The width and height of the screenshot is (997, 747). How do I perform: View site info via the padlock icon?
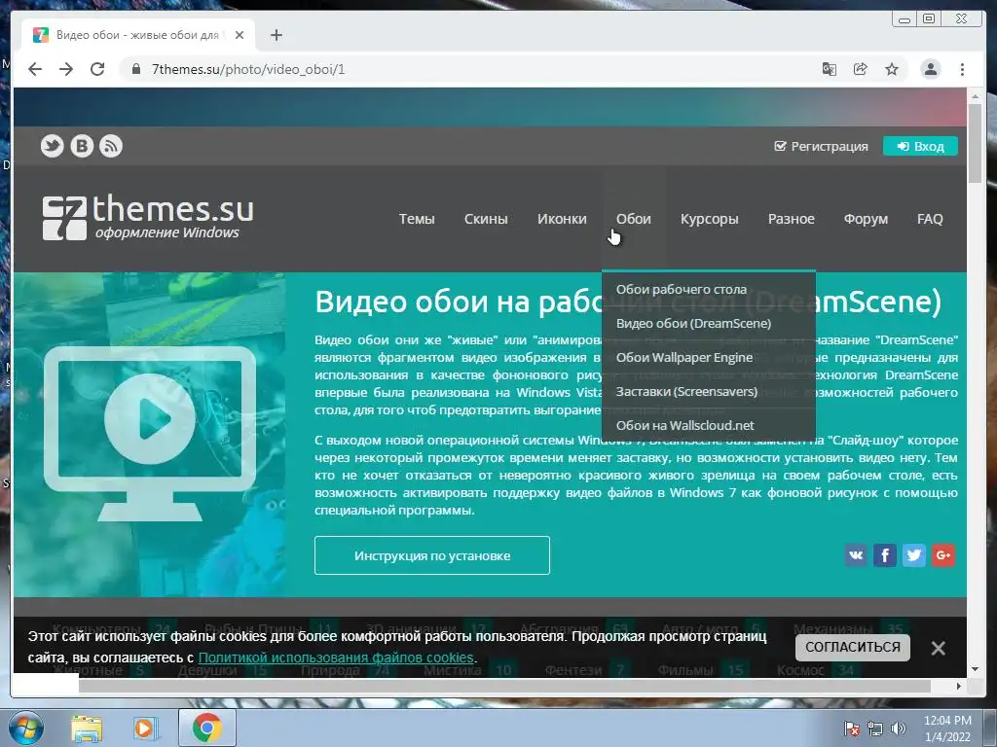pyautogui.click(x=135, y=69)
